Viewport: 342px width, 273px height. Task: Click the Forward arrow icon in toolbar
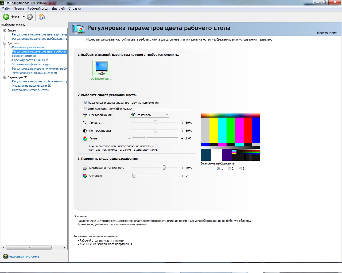(x=30, y=17)
